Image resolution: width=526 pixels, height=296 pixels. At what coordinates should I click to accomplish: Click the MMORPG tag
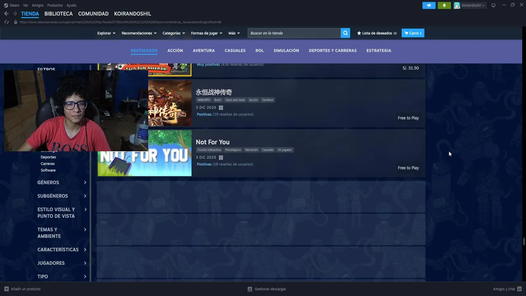204,100
